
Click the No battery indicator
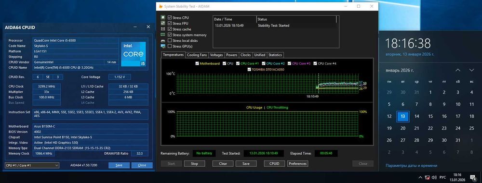(x=204, y=153)
